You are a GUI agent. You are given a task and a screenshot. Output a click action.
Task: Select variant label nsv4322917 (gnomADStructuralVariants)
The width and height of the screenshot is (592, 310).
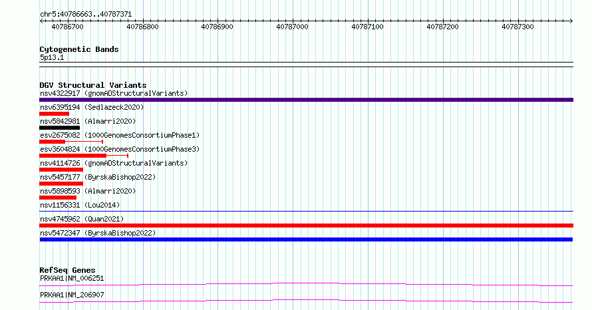114,93
